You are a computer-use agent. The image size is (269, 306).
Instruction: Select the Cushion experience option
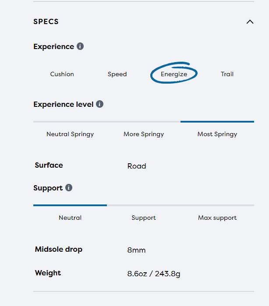click(x=62, y=74)
